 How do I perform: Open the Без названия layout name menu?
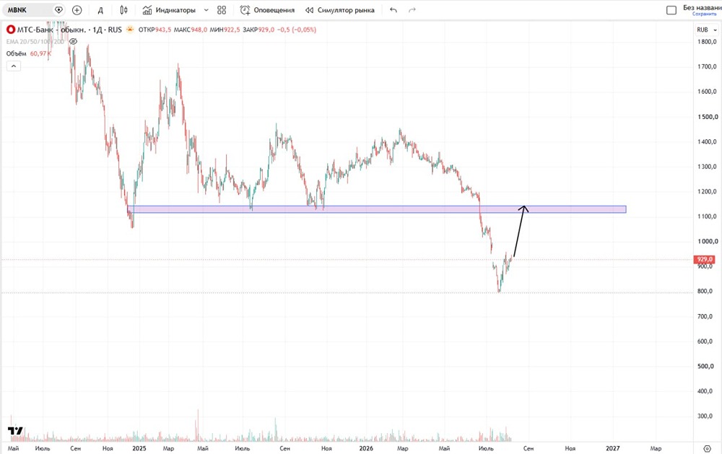(702, 7)
